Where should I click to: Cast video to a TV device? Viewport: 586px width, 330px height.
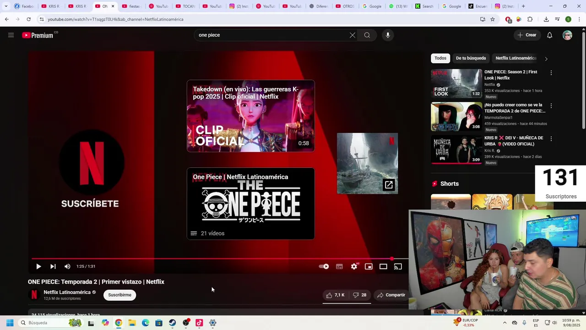tap(398, 266)
